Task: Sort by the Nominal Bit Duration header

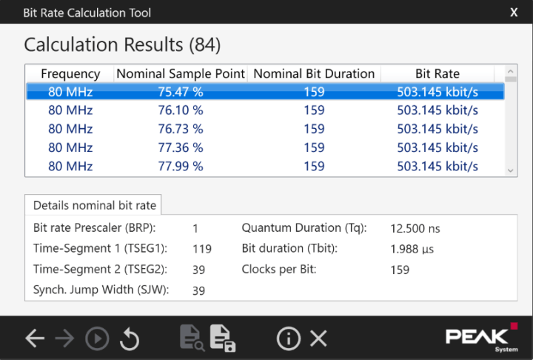Action: (x=314, y=73)
